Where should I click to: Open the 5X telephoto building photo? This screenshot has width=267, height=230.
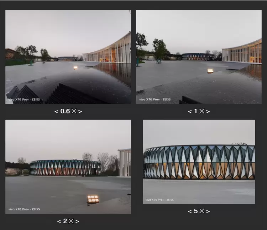click(199, 162)
